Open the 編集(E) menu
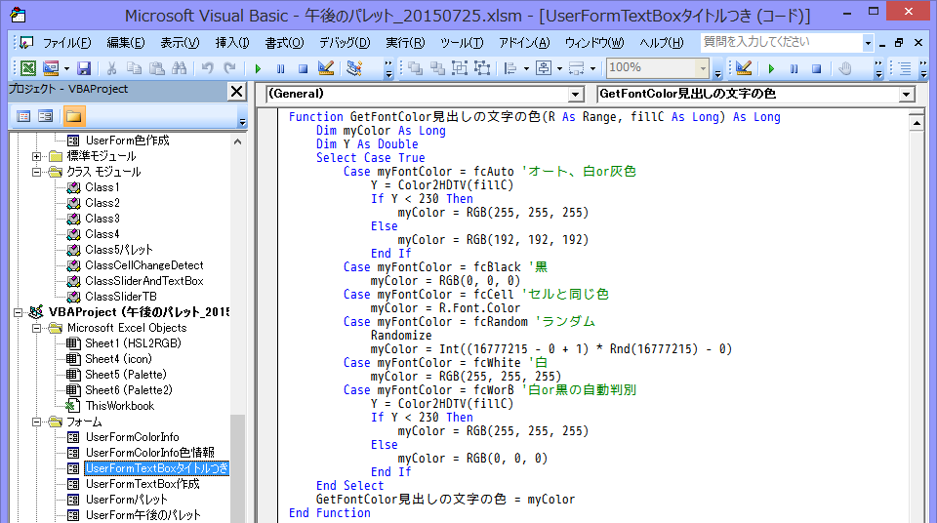Screen dimensions: 937x523 pyautogui.click(x=126, y=42)
